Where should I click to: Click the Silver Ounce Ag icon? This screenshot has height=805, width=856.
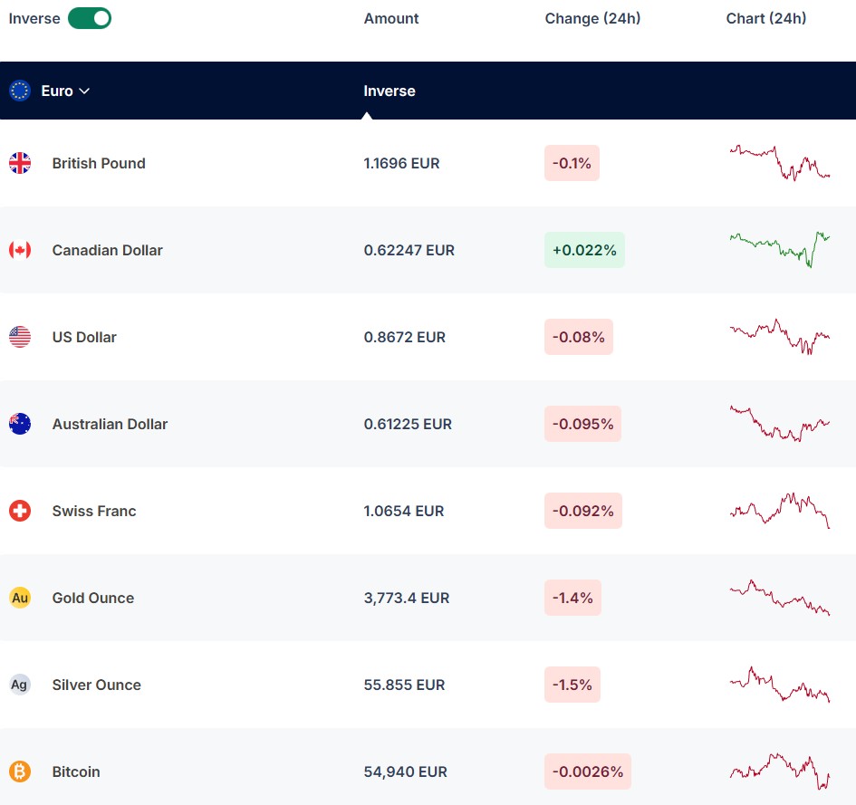click(x=20, y=685)
